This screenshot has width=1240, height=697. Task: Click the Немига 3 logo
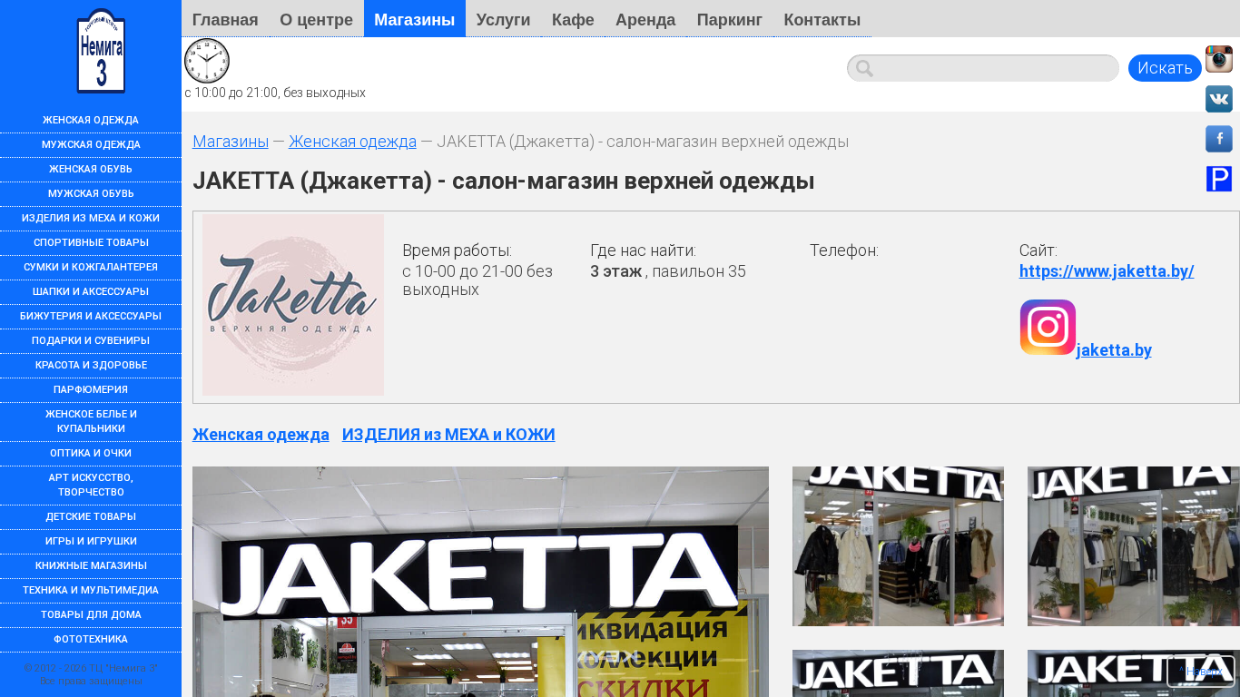[101, 51]
